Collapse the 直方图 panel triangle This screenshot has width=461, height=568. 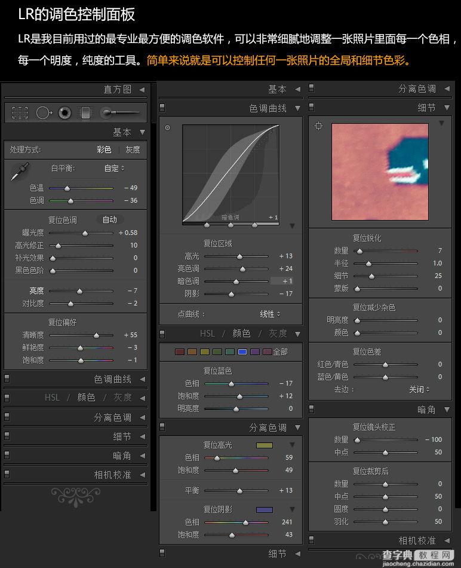[142, 90]
